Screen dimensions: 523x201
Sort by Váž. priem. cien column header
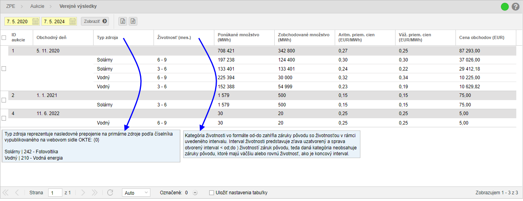(425, 37)
